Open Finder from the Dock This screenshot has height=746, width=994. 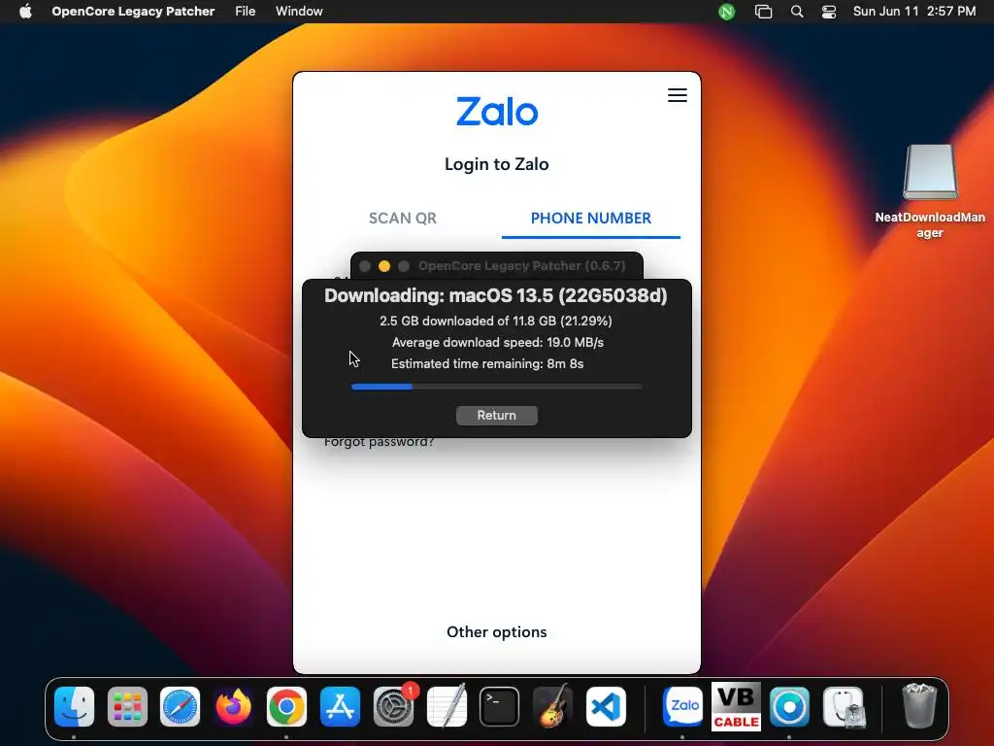tap(74, 707)
